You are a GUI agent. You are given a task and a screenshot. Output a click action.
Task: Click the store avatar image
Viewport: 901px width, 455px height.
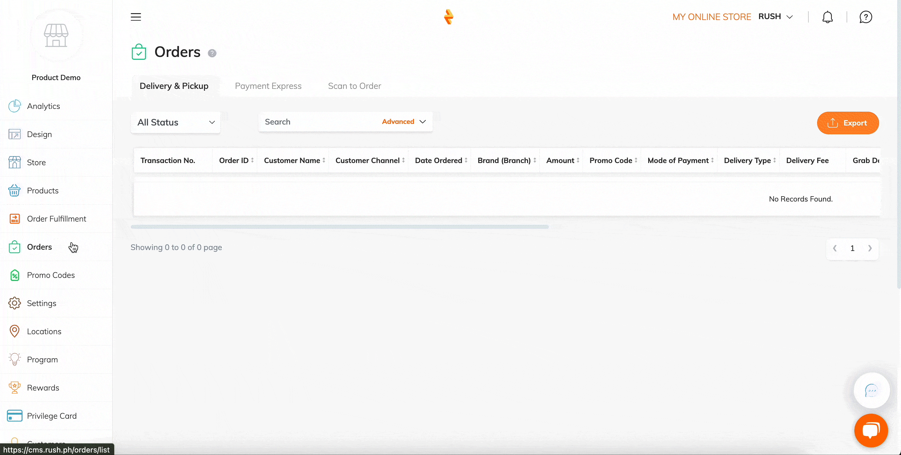tap(56, 35)
